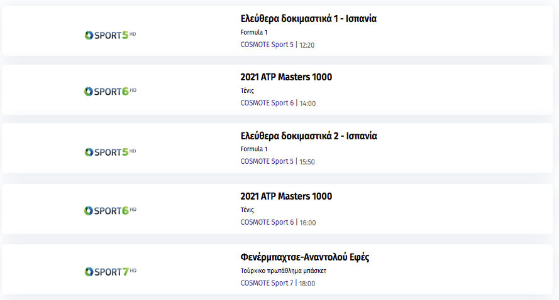Click Sport 5 HD logo beside Ελεύθερα δοκιμαστικά 2
559x300 pixels.
click(x=110, y=152)
